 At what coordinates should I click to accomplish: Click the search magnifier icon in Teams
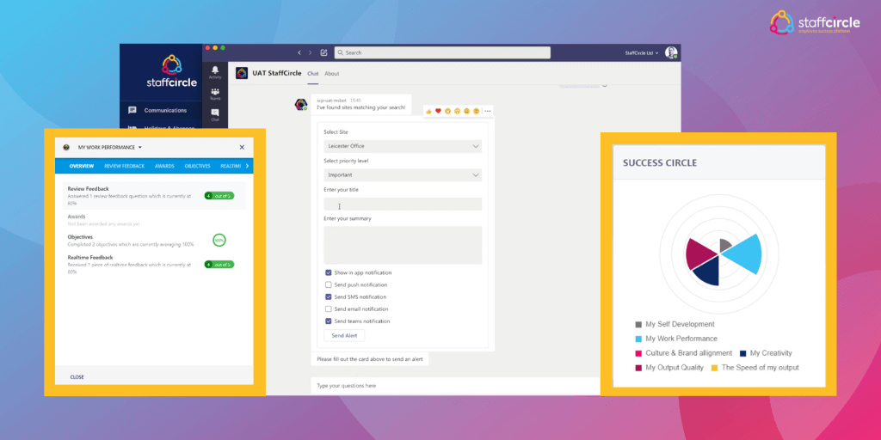340,52
